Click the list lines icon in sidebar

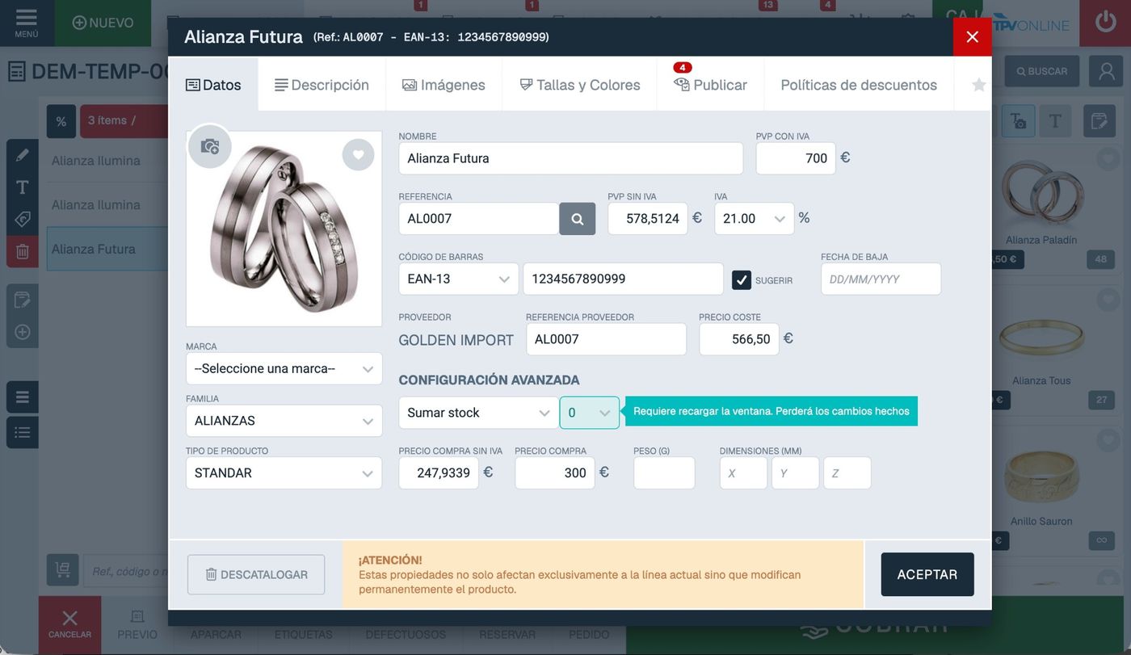tap(23, 397)
